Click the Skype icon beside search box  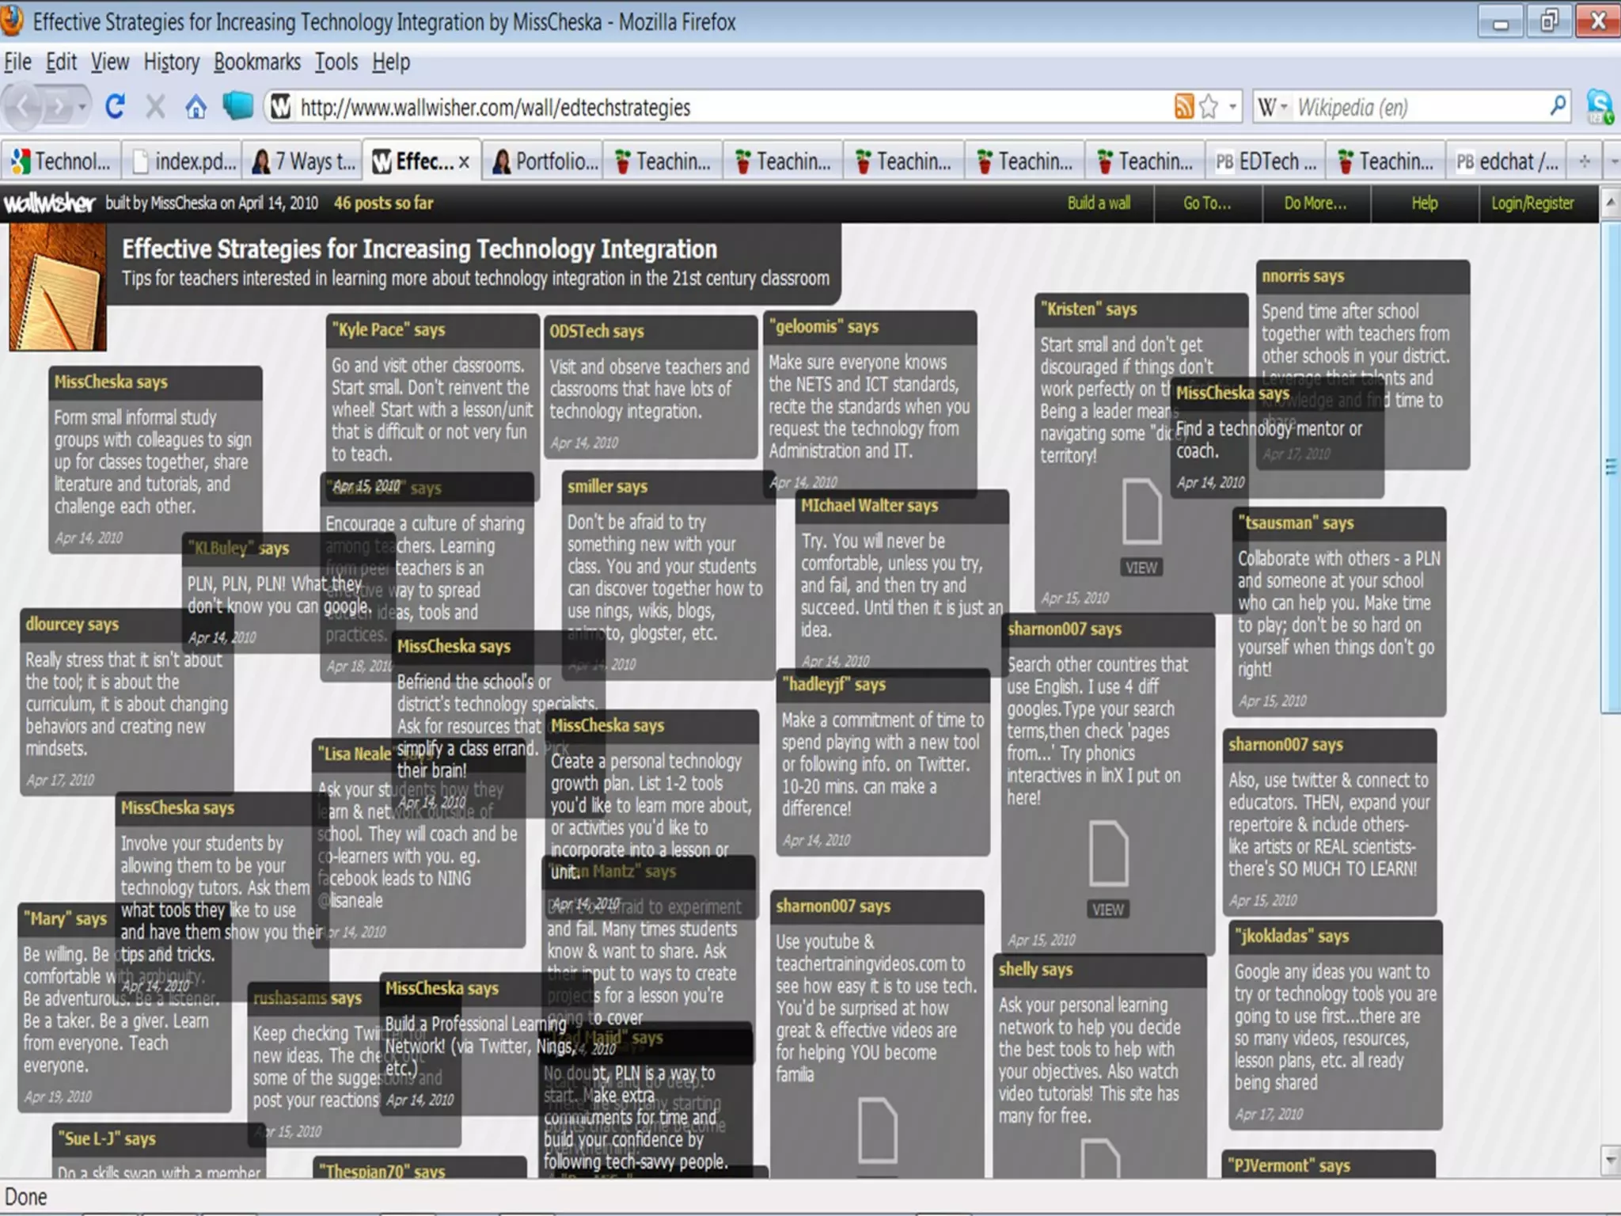click(1600, 106)
